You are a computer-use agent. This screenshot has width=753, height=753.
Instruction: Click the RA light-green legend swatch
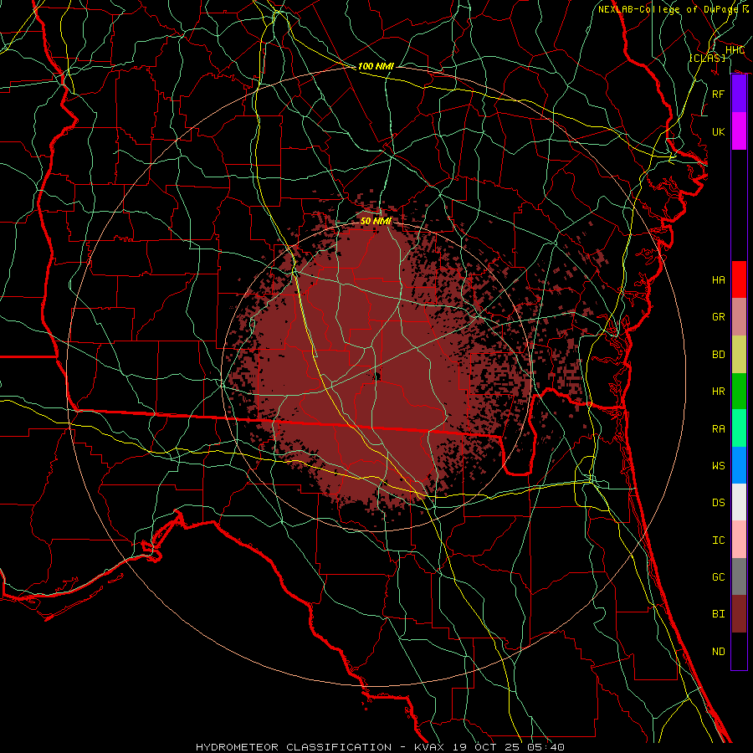(x=739, y=428)
